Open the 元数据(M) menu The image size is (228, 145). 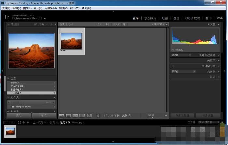(50, 8)
